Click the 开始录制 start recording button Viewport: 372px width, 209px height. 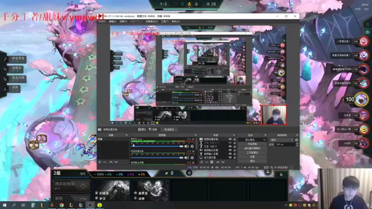pos(252,144)
